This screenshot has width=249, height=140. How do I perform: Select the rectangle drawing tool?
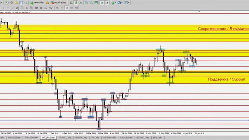[41, 8]
